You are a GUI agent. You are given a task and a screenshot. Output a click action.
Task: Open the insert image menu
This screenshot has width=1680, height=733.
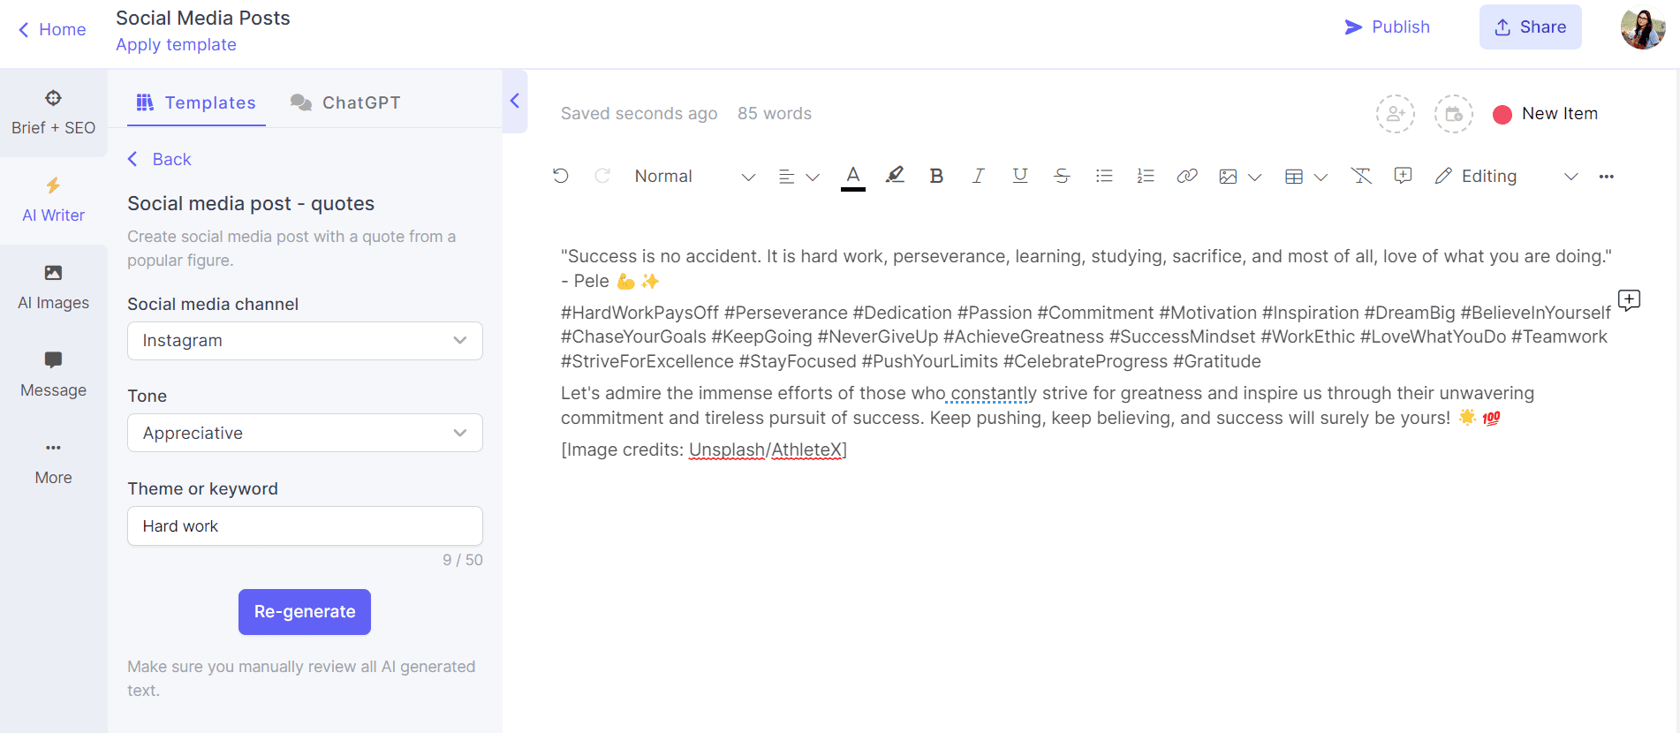(1240, 177)
